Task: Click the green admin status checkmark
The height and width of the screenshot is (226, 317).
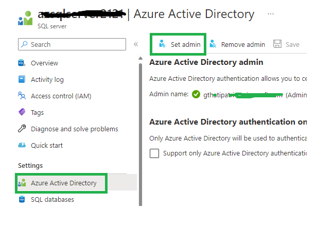Action: (196, 94)
